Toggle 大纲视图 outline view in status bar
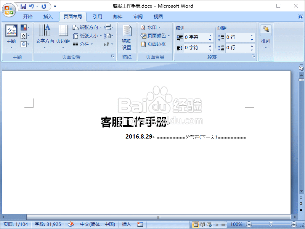The width and height of the screenshot is (305, 229). [x=216, y=224]
